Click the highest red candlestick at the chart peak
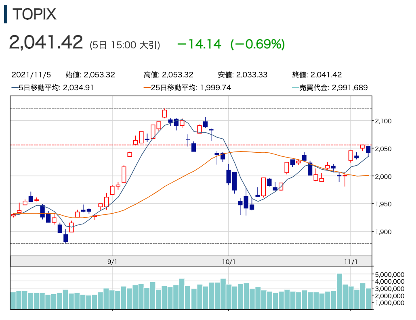 (164, 114)
